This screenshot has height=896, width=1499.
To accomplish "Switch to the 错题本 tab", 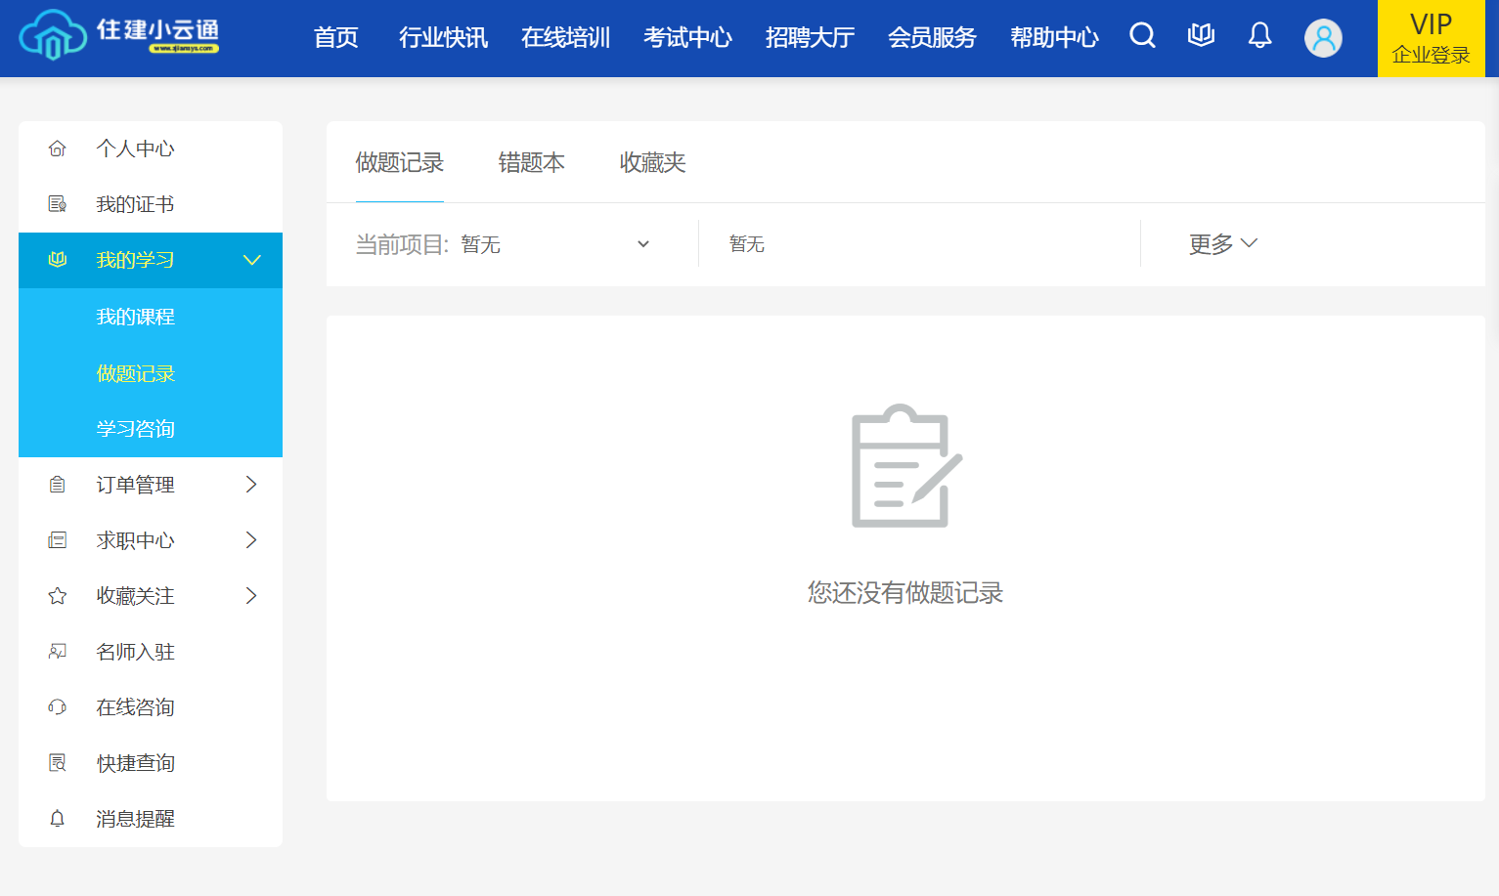I will pos(531,162).
